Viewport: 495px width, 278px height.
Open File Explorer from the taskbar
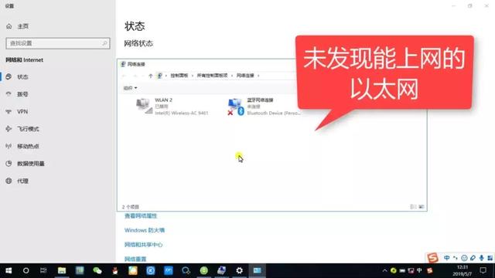coord(62,270)
